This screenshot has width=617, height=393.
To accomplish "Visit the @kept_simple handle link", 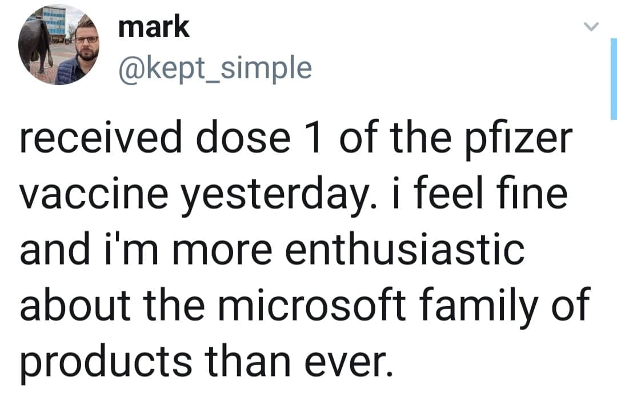I will click(215, 69).
